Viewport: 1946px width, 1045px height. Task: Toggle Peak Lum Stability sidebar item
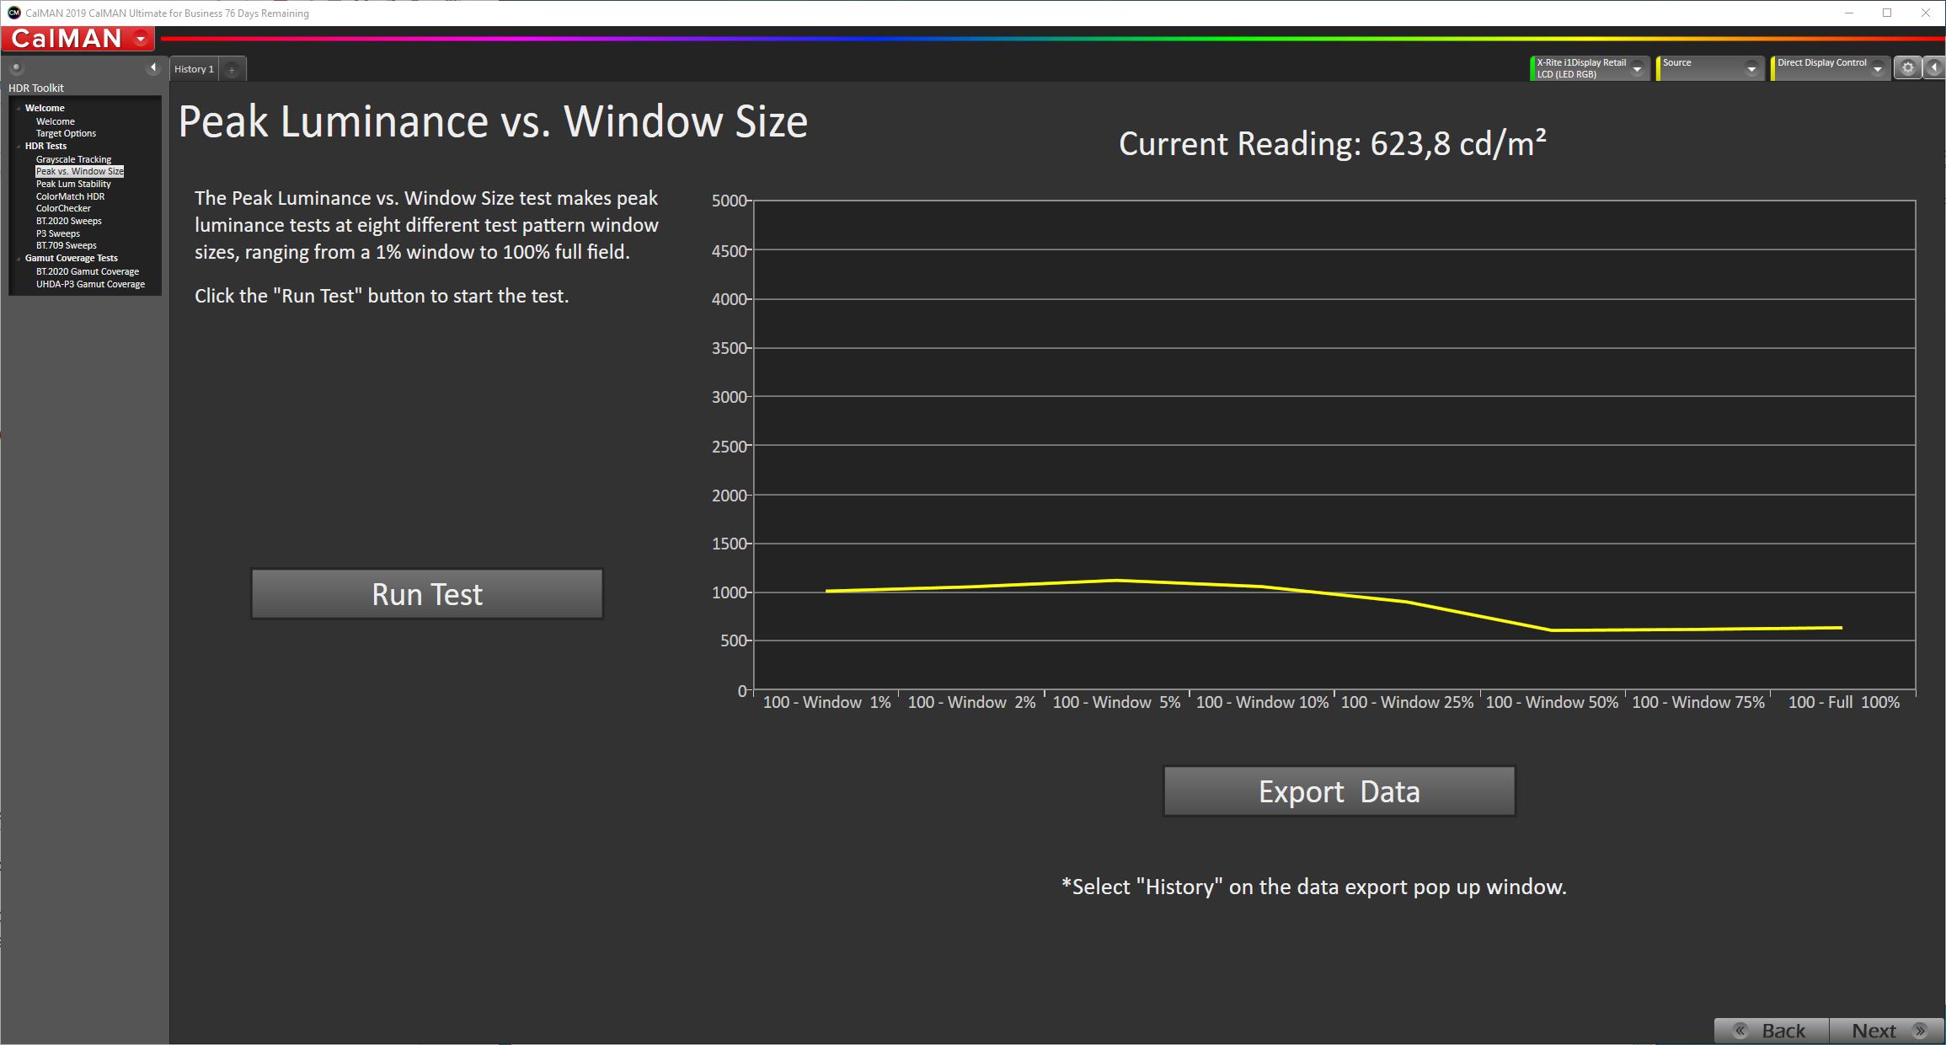click(73, 183)
